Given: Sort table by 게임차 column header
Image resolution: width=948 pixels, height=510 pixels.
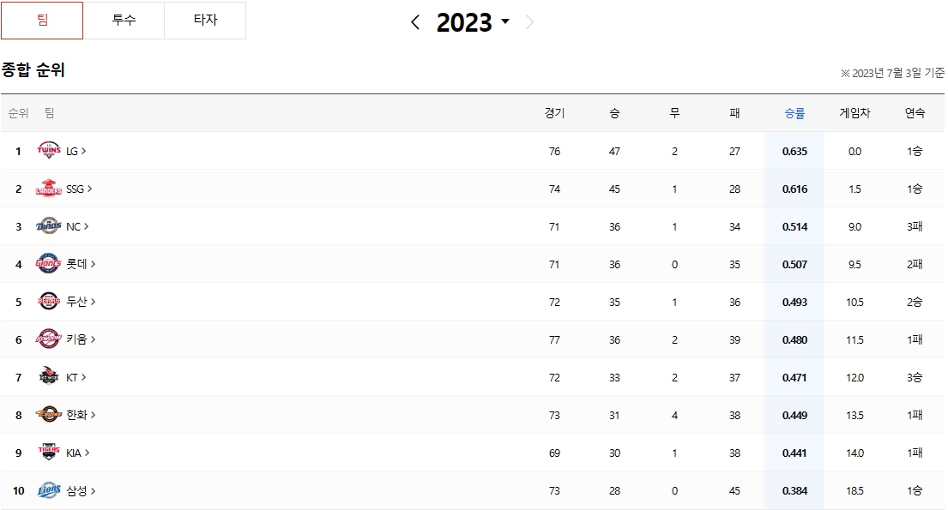Looking at the screenshot, I should pyautogui.click(x=854, y=113).
